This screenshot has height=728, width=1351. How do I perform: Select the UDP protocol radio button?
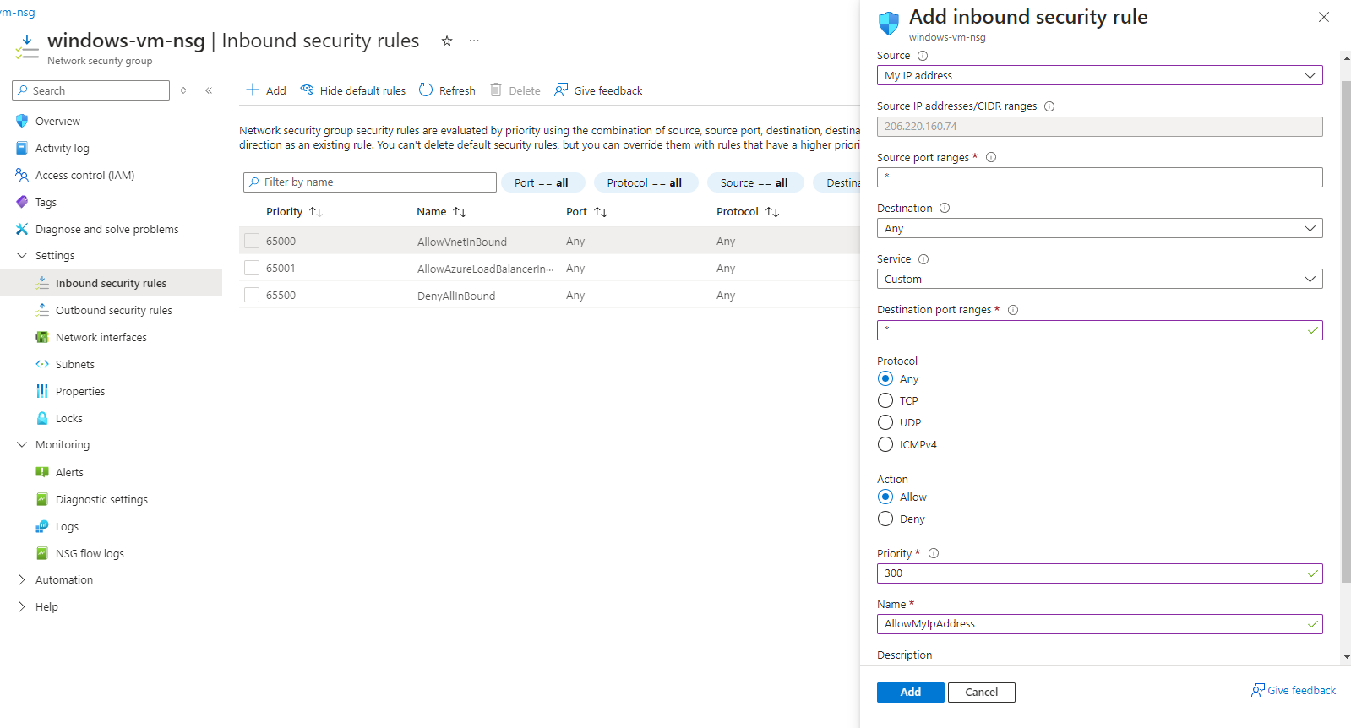click(x=885, y=422)
